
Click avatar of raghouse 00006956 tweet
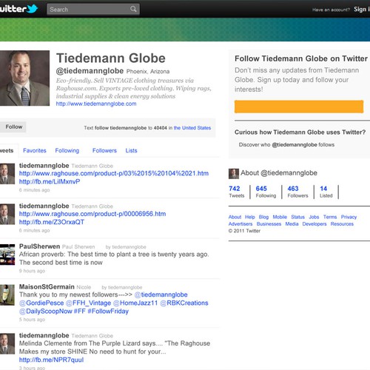click(7, 214)
